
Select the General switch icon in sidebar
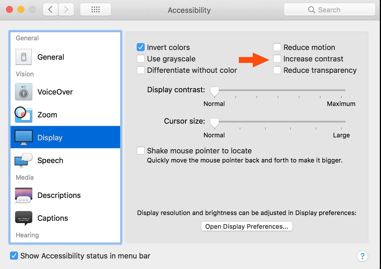click(24, 57)
